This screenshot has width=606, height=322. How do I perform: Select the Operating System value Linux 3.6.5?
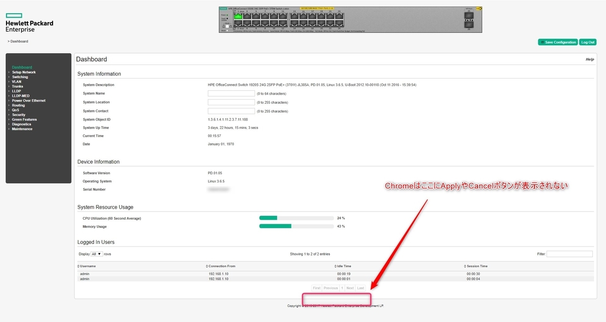coord(216,181)
